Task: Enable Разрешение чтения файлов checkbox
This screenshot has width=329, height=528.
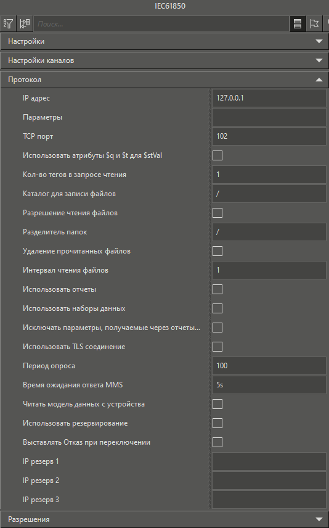Action: click(x=217, y=213)
